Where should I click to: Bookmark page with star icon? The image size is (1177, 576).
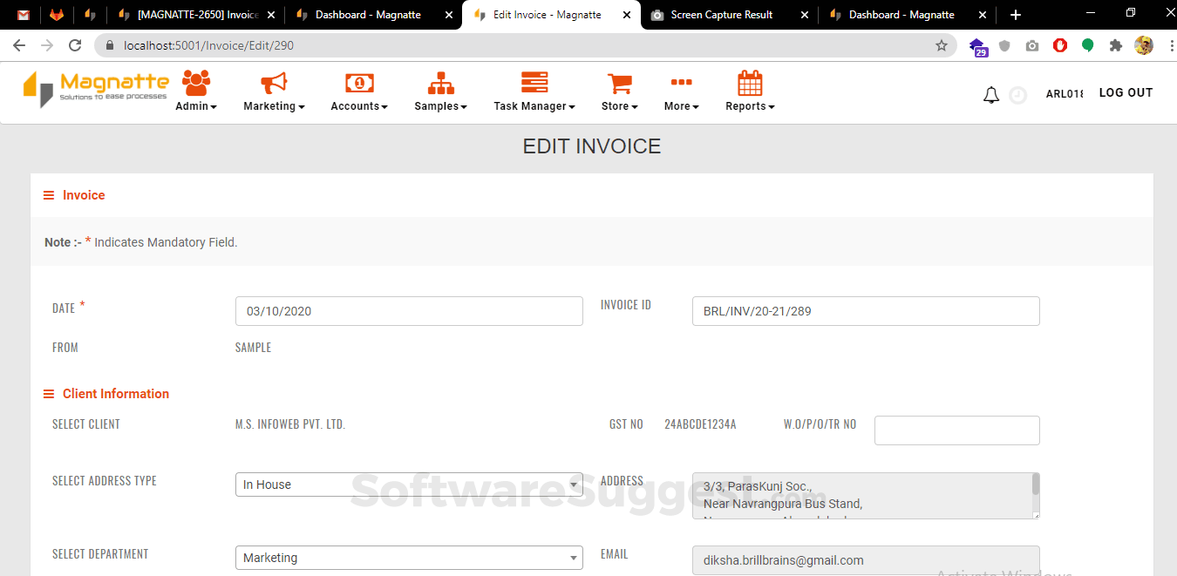click(942, 45)
